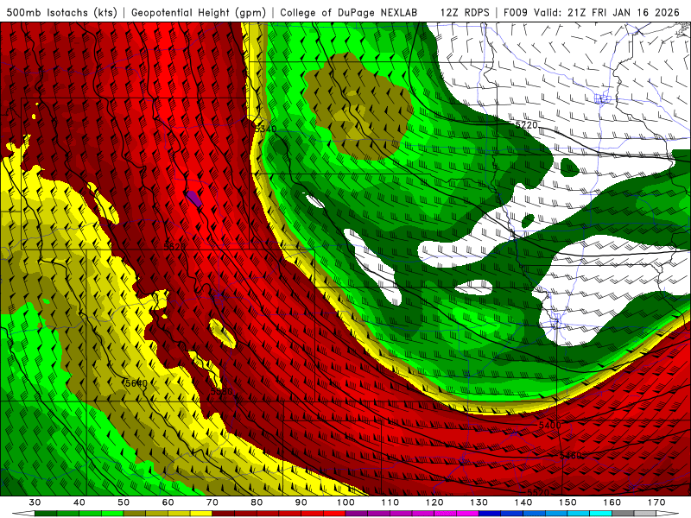Click the 140 label on the color scale
Screen dimensions: 691x518
point(523,502)
